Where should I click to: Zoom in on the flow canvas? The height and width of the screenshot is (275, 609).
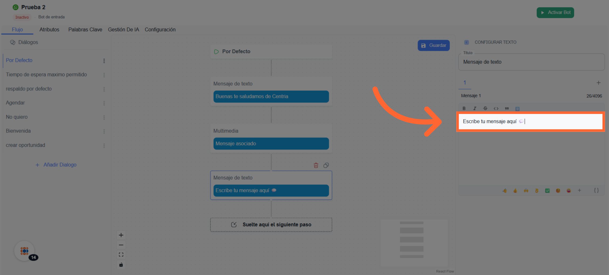121,235
